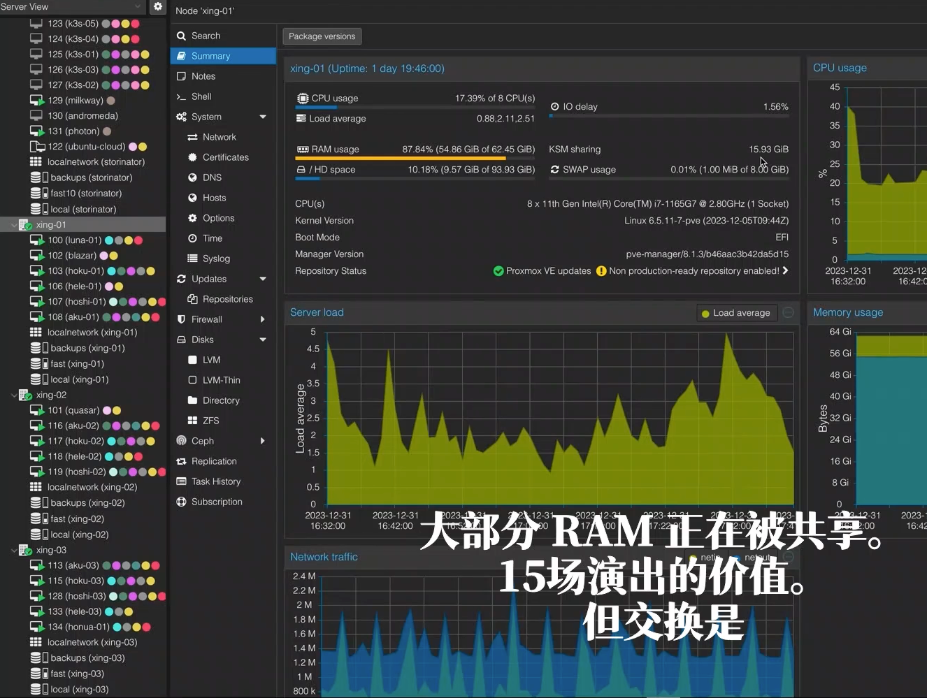Toggle the unlabeled circle beside Load average legend
927x698 pixels.
pyautogui.click(x=788, y=313)
